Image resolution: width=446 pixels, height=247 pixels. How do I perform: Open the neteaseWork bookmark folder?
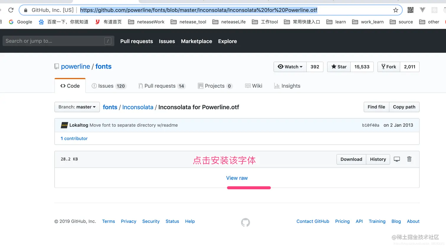point(146,22)
